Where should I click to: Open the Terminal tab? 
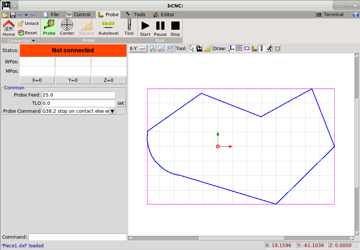(330, 15)
